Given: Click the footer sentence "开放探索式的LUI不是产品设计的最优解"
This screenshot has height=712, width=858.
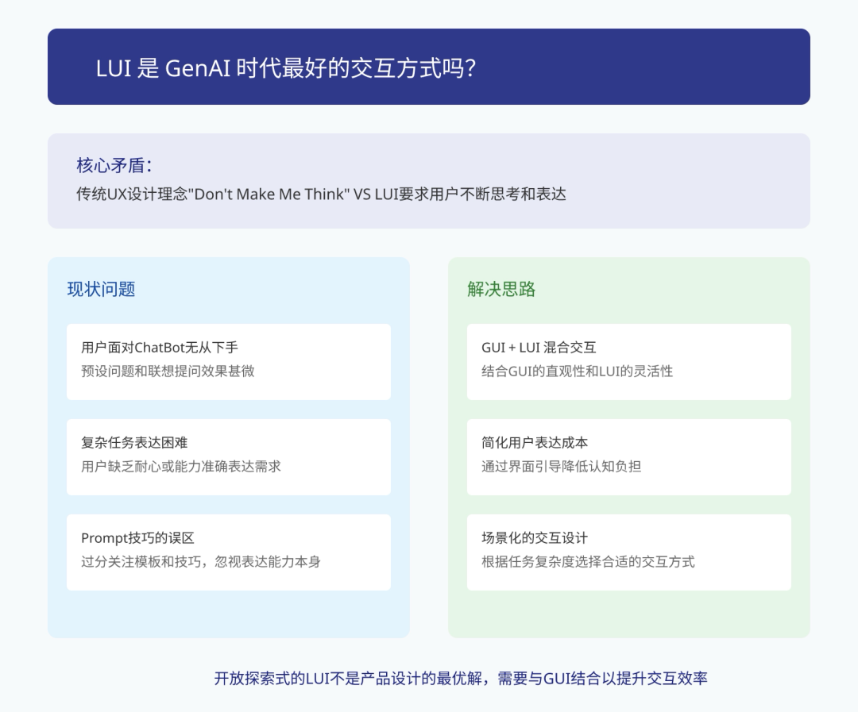Looking at the screenshot, I should [348, 679].
